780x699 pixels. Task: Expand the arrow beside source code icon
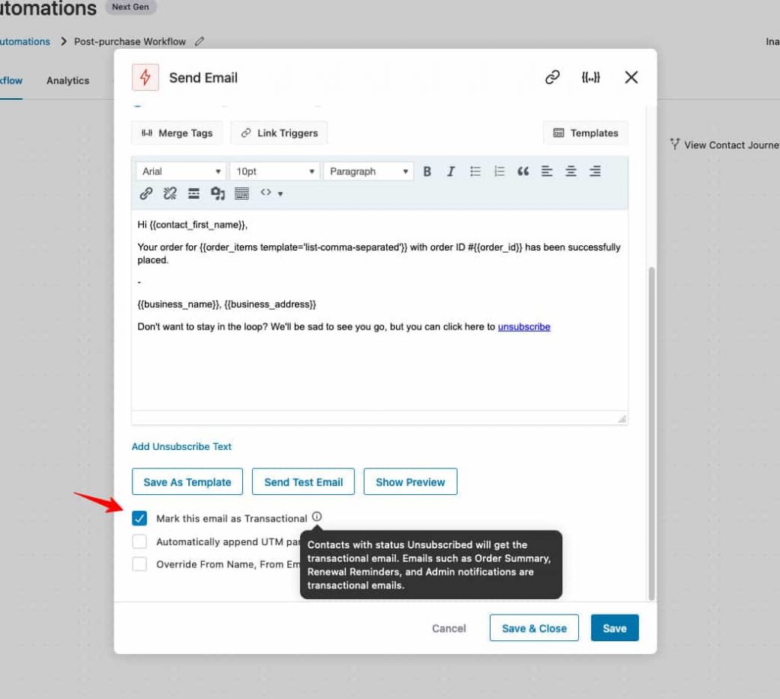tap(280, 194)
